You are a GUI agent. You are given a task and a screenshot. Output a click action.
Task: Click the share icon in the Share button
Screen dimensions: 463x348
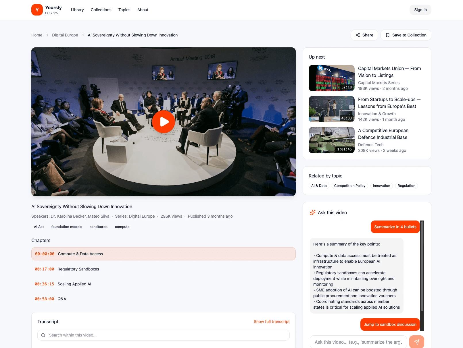click(358, 35)
